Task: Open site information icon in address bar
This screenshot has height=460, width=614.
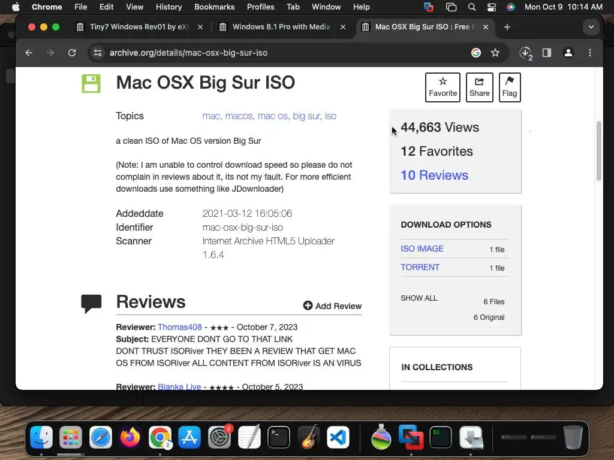Action: tap(98, 53)
